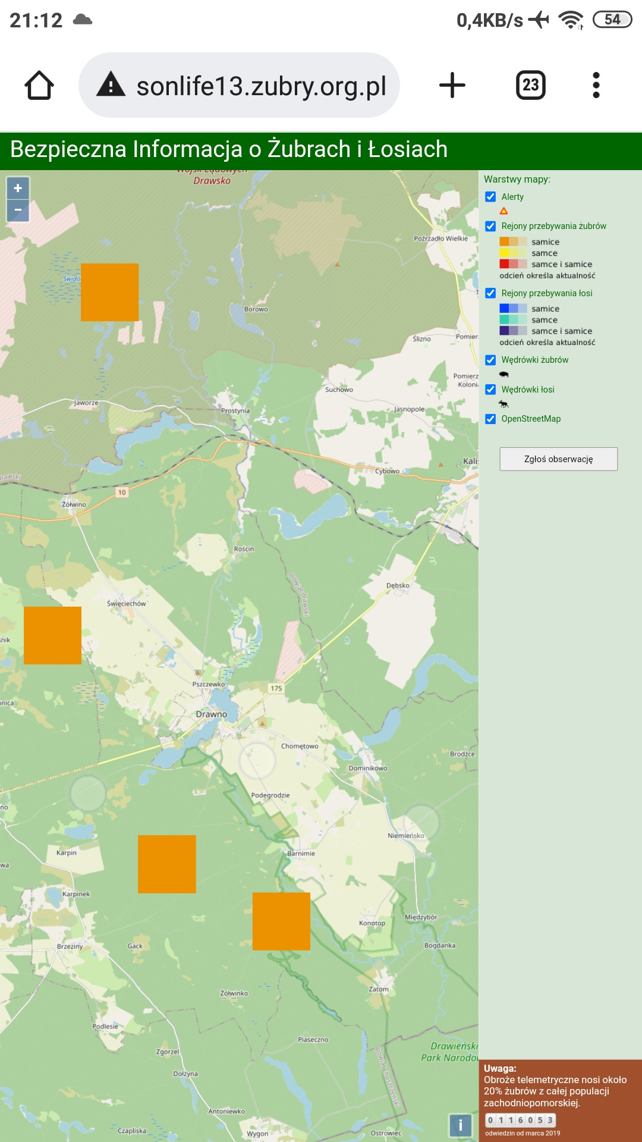Toggle Rejony przebywania żubrów layer

point(490,226)
